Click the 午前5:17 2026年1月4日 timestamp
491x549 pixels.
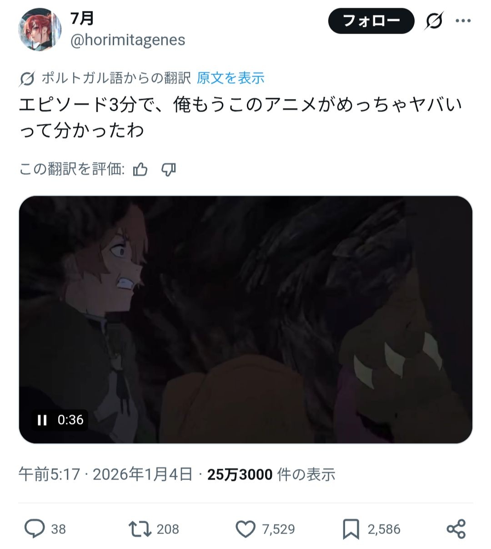(105, 475)
